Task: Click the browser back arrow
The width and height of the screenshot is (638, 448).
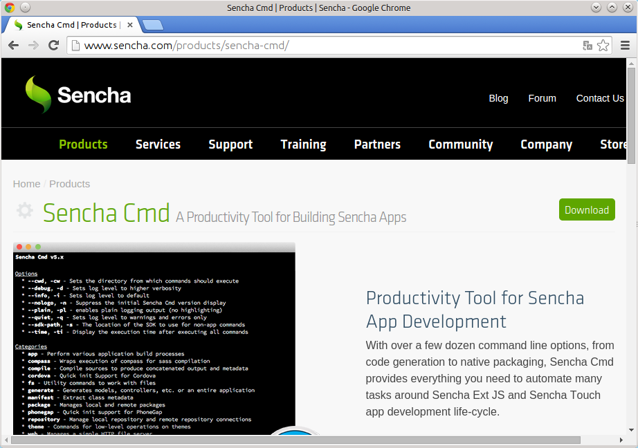Action: [x=13, y=45]
